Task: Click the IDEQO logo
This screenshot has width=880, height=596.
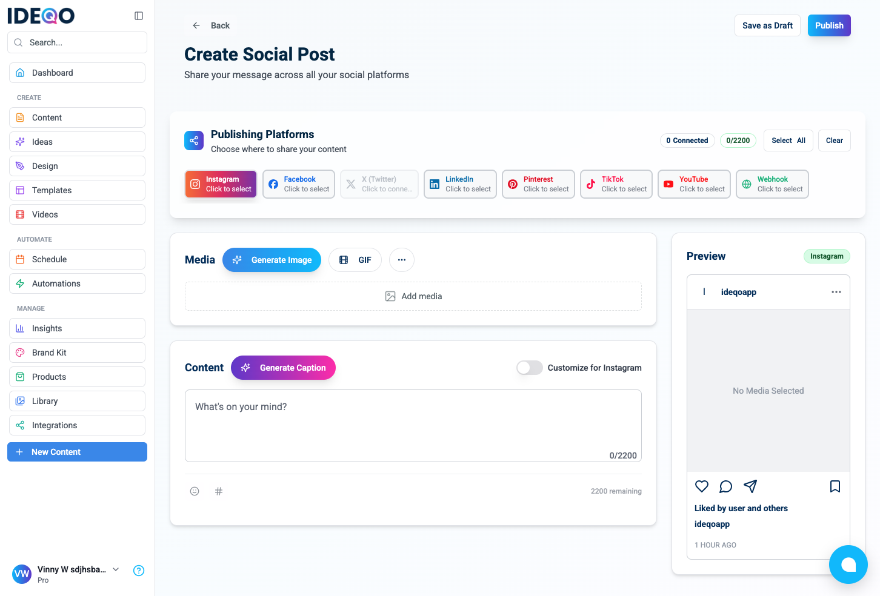Action: click(x=41, y=16)
